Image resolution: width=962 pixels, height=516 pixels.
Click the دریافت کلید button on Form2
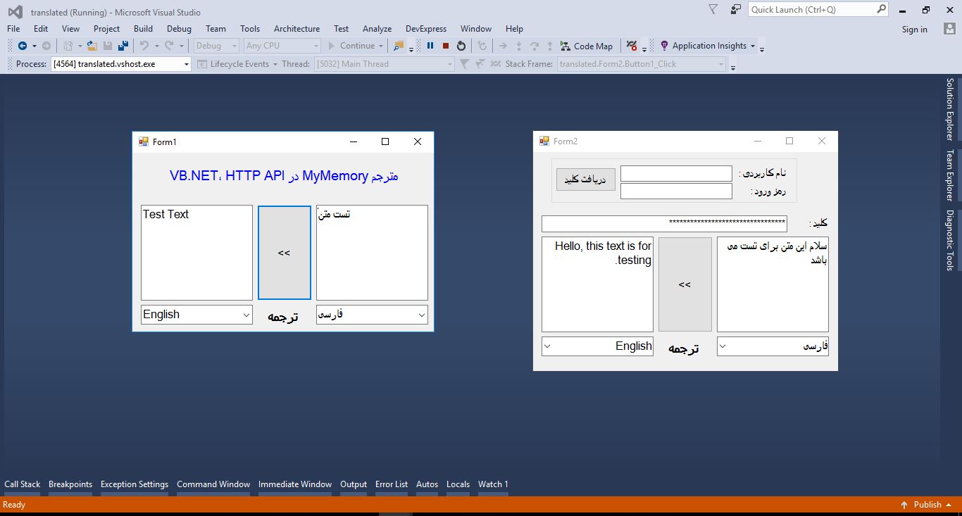pyautogui.click(x=585, y=179)
